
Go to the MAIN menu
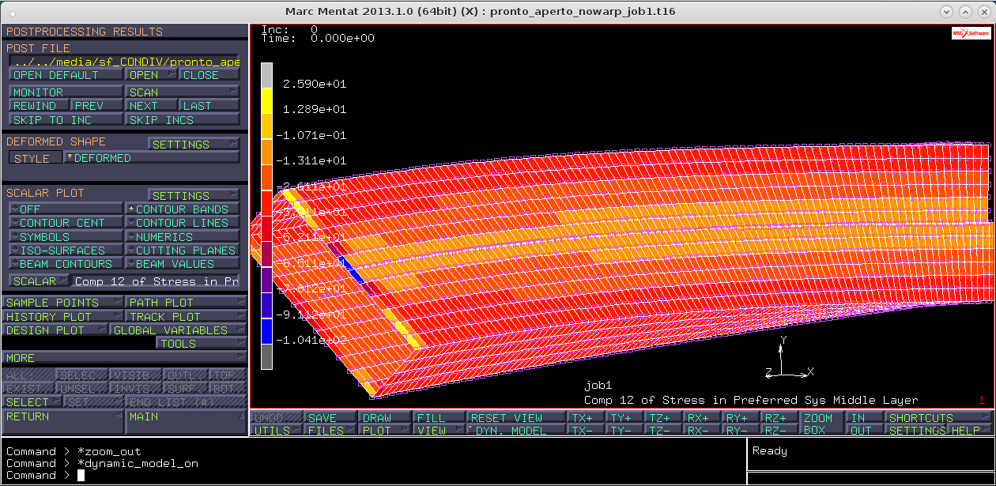(186, 422)
